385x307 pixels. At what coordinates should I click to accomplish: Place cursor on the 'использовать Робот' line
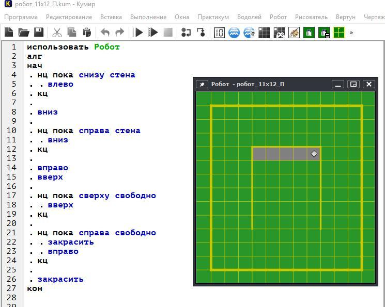(73, 47)
